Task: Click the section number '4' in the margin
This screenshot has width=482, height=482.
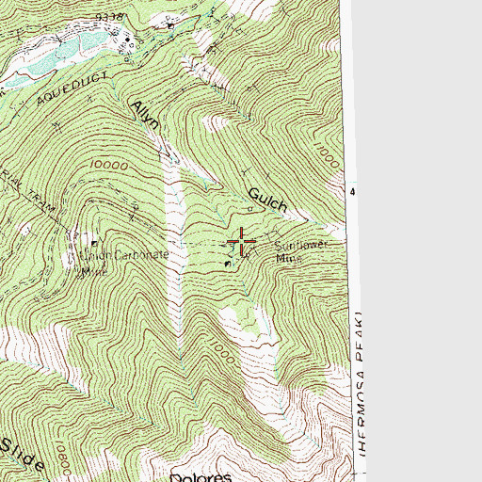Action: coord(353,192)
